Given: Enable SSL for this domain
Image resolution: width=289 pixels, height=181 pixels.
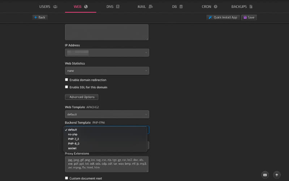Looking at the screenshot, I should (x=66, y=87).
